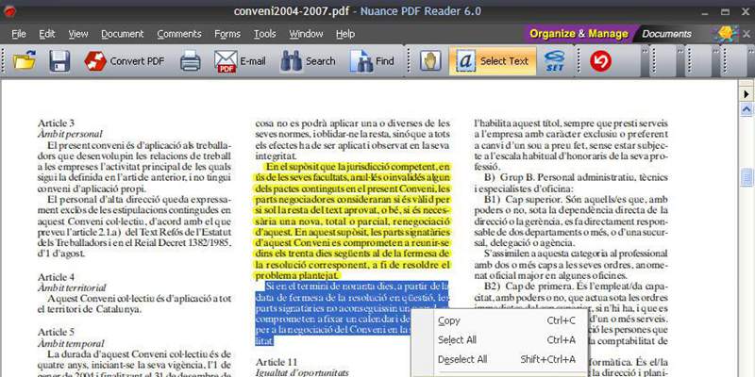Close the document with the menu-bar X
The height and width of the screenshot is (377, 755).
pyautogui.click(x=747, y=34)
